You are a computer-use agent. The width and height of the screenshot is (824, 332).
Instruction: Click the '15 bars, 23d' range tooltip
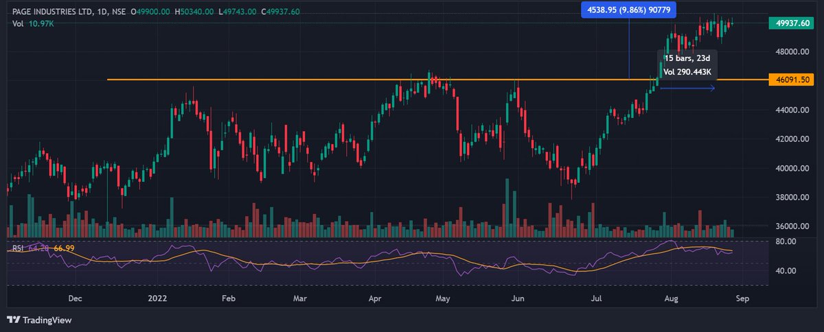[687, 59]
